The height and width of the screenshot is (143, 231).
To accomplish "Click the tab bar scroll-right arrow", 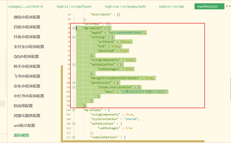I will 229,6.
